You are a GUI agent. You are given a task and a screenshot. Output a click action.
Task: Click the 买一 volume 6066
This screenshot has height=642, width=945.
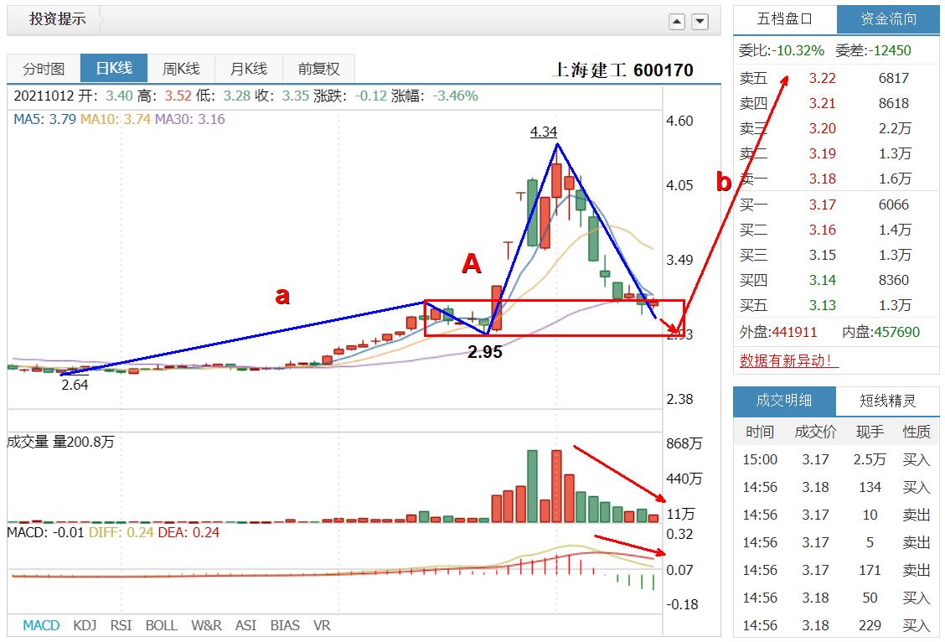coord(893,205)
